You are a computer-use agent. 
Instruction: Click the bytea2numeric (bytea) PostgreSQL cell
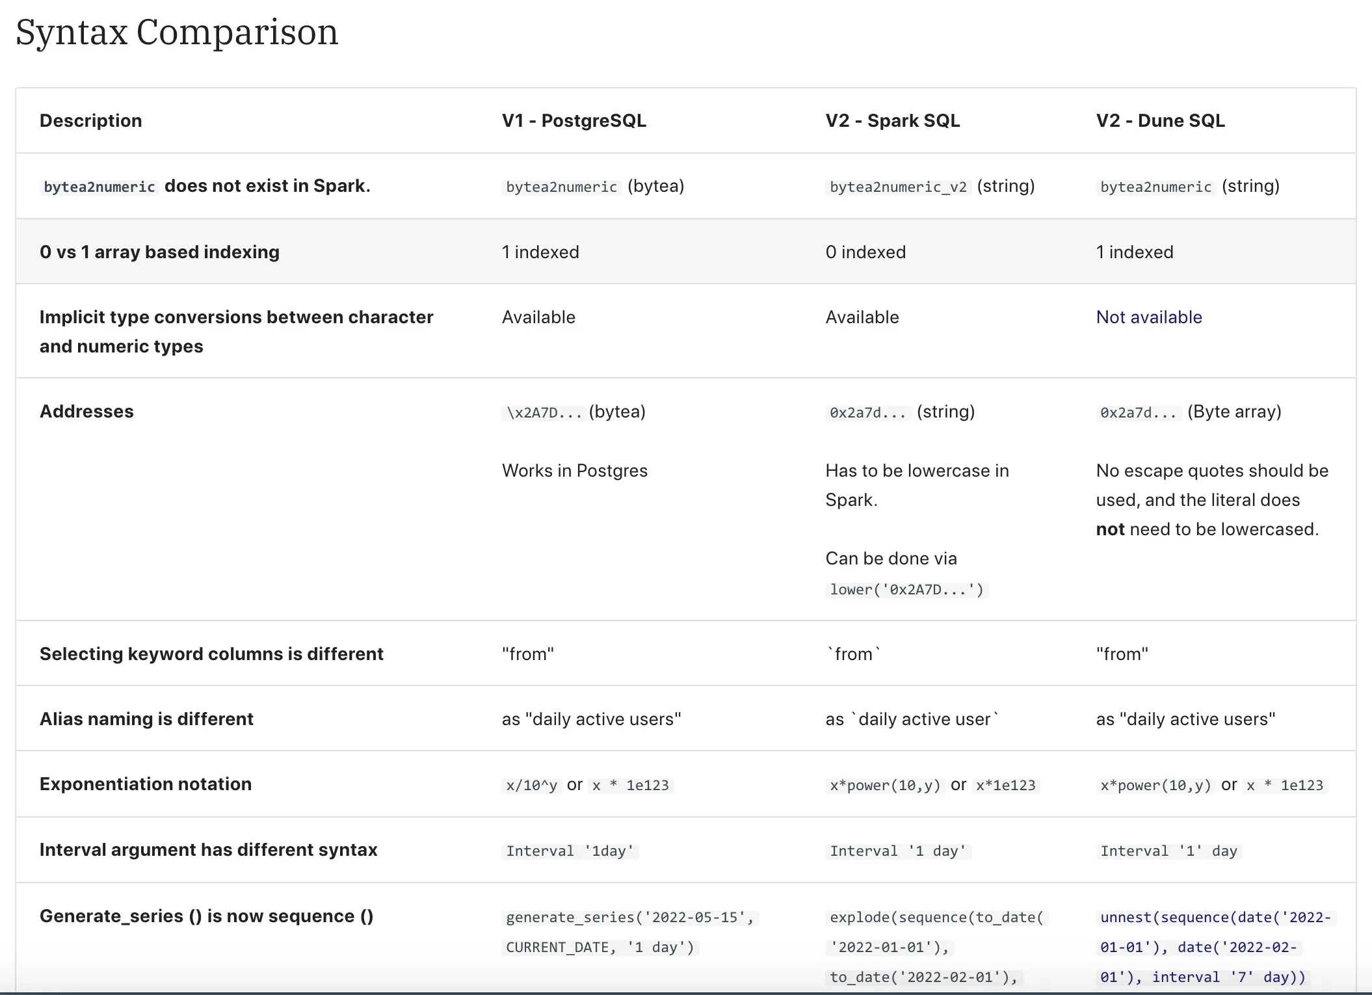click(x=593, y=187)
